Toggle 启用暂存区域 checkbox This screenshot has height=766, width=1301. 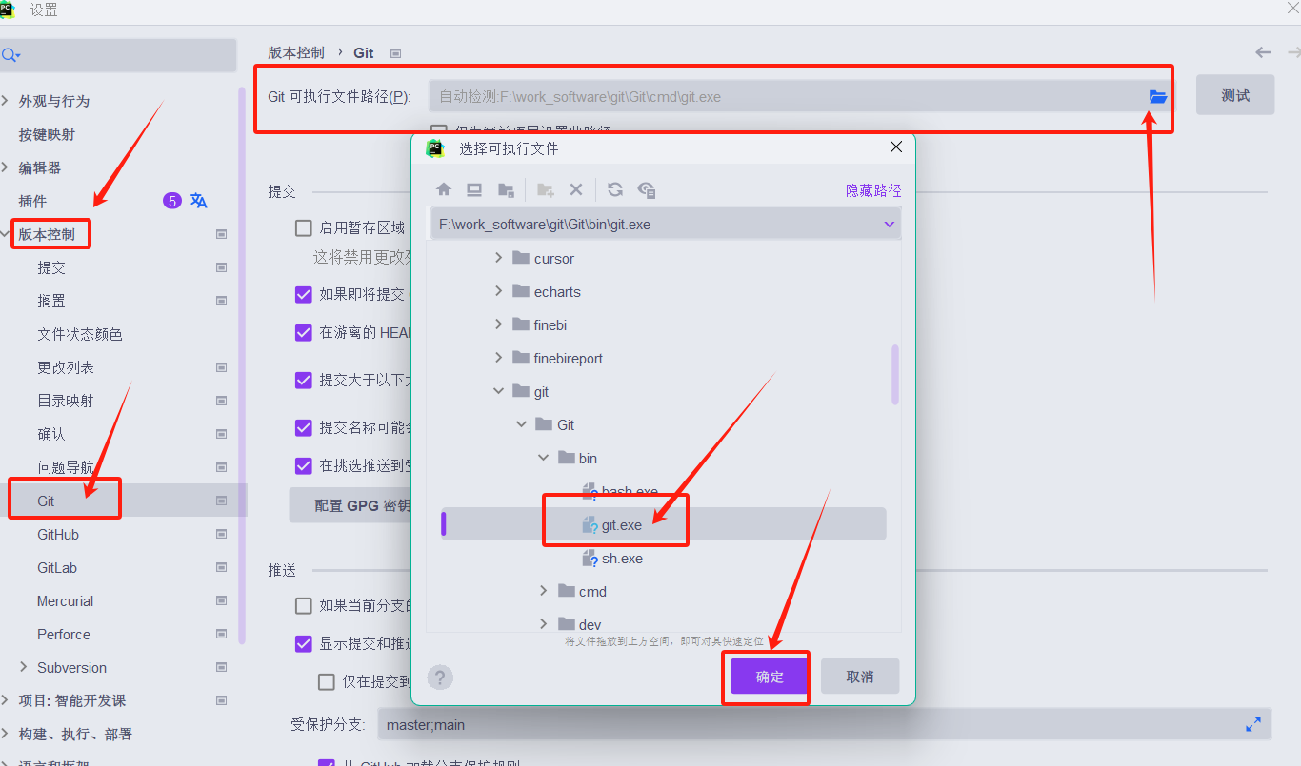(304, 227)
